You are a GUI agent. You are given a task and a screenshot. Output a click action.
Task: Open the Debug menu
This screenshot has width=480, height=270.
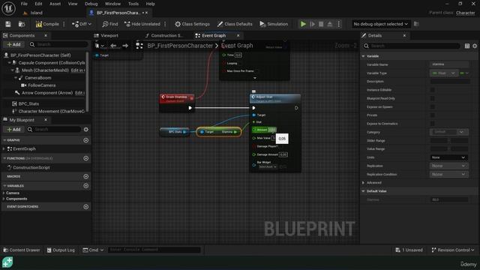click(x=91, y=4)
